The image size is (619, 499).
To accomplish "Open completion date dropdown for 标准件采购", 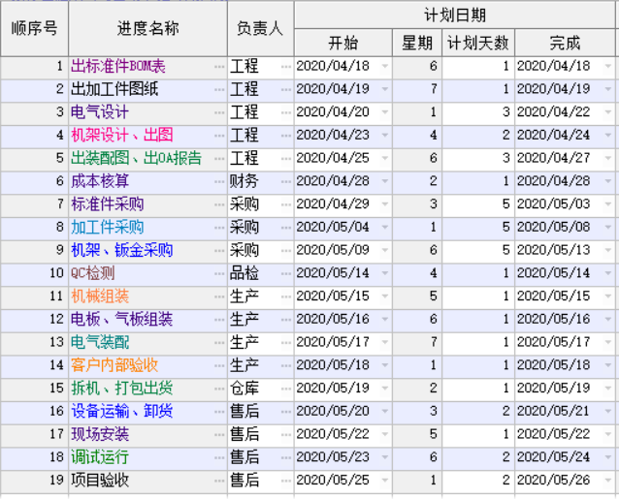I will 608,204.
